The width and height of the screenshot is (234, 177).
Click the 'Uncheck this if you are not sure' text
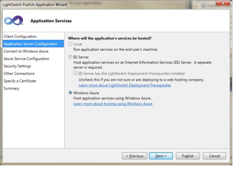pos(141,80)
